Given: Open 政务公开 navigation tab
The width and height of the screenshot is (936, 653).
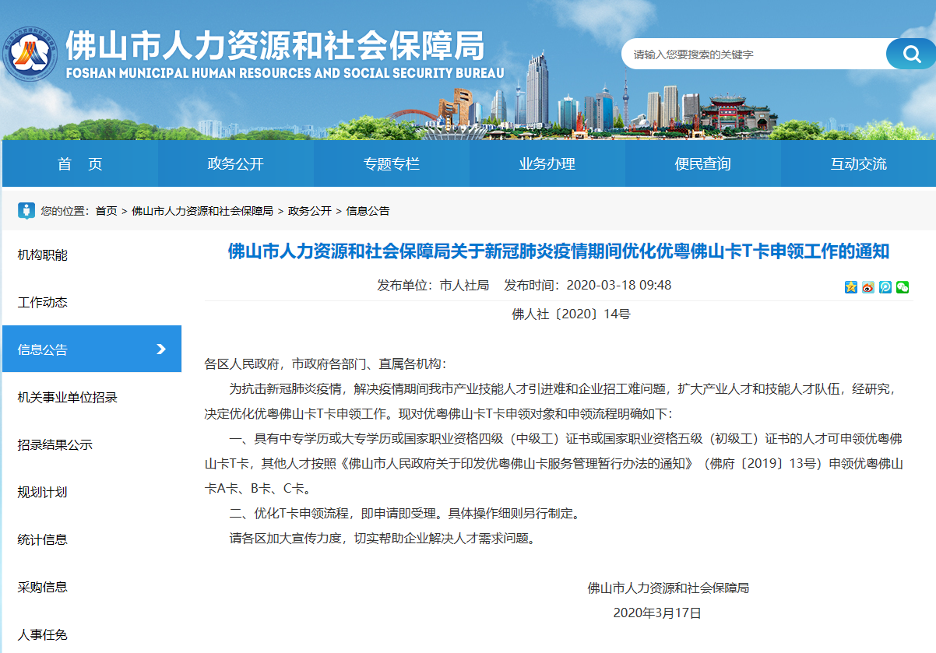Looking at the screenshot, I should (x=236, y=164).
